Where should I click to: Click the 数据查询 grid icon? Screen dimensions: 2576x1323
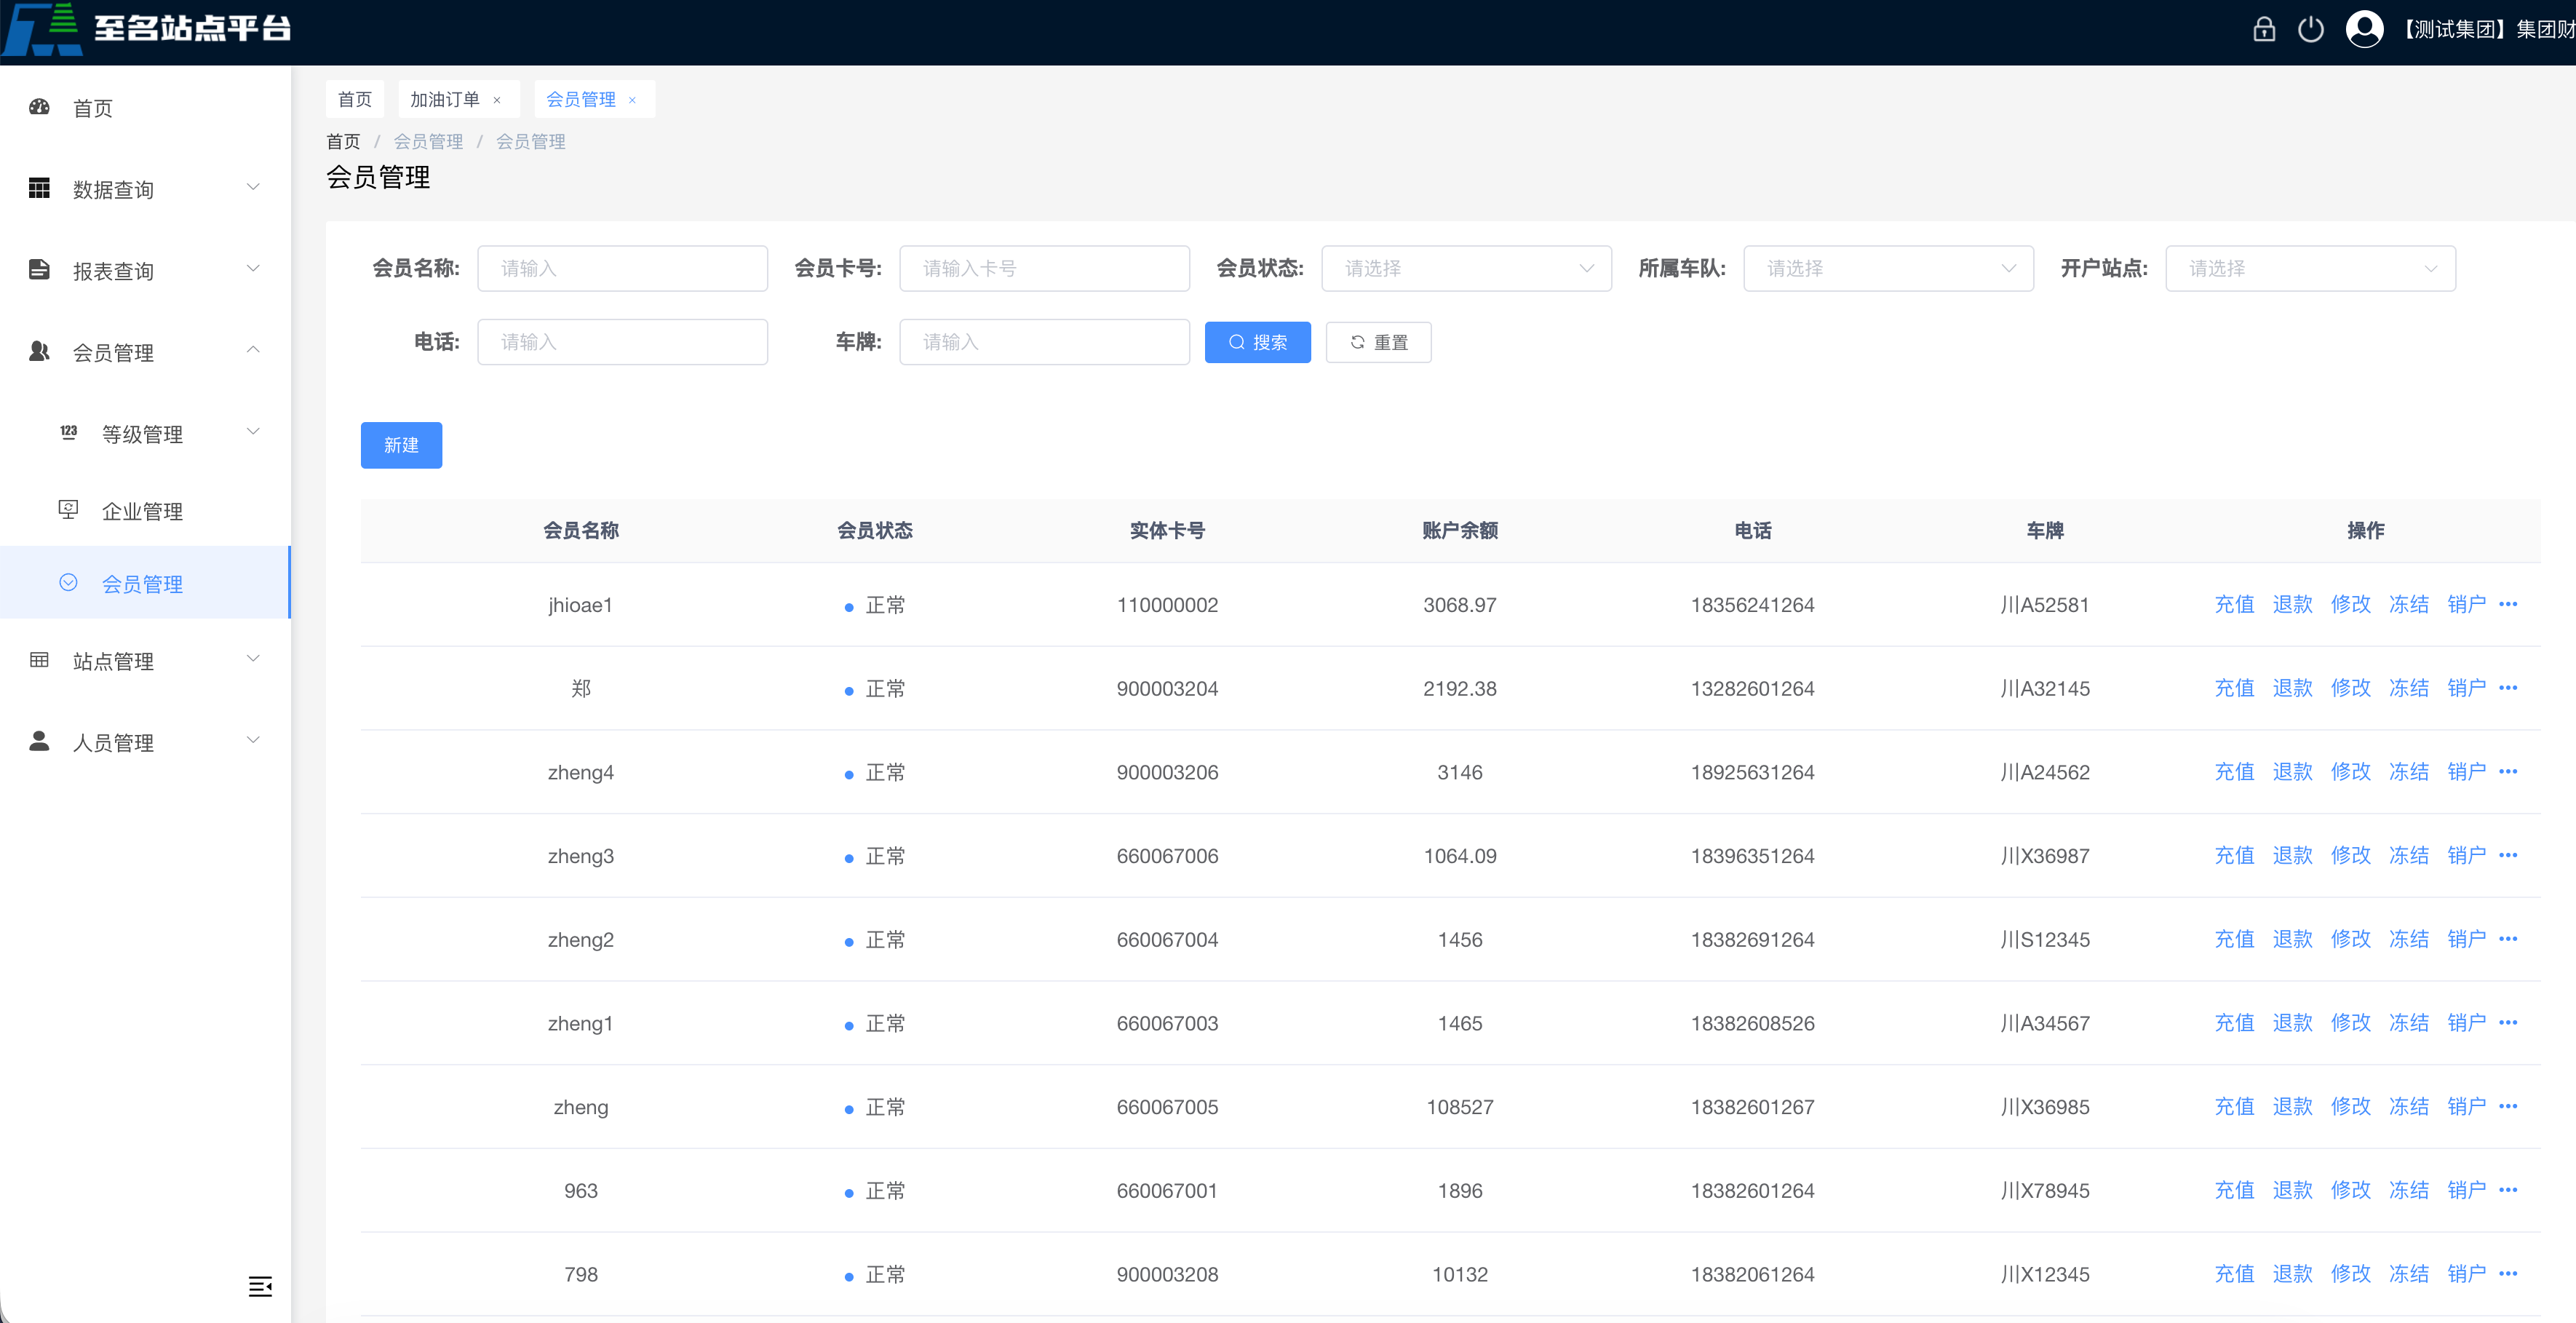coord(40,188)
